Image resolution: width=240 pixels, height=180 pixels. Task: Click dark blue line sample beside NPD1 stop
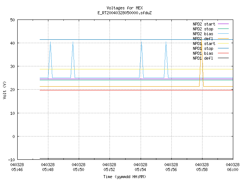tap(223, 48)
